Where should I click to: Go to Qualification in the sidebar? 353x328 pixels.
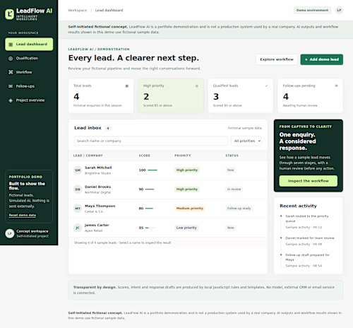click(x=29, y=59)
